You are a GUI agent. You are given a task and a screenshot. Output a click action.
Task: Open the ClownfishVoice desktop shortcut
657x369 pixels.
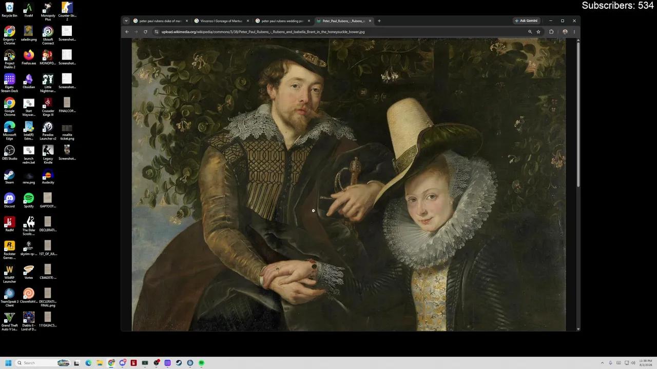click(x=29, y=296)
